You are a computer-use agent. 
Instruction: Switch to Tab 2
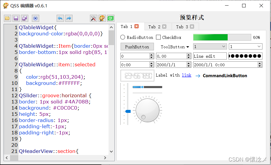(154, 27)
